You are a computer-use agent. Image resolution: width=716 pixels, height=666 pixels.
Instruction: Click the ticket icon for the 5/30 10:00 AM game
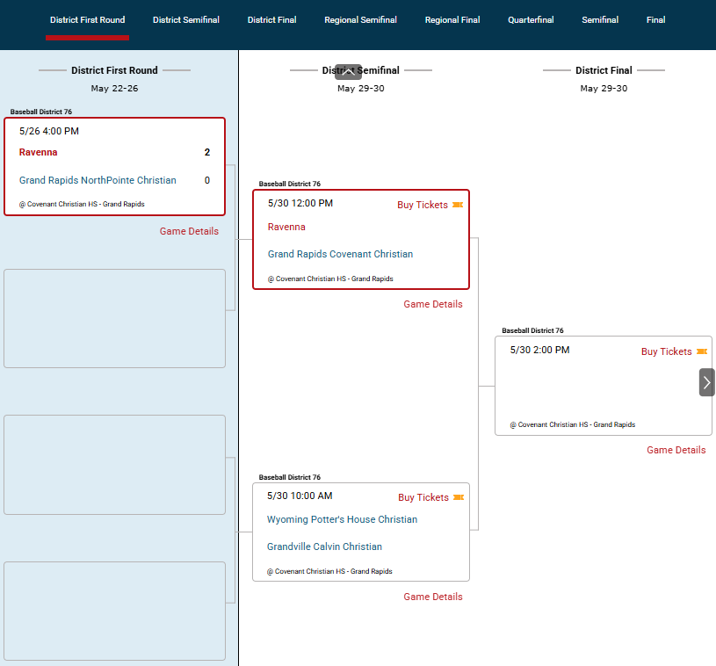click(459, 497)
